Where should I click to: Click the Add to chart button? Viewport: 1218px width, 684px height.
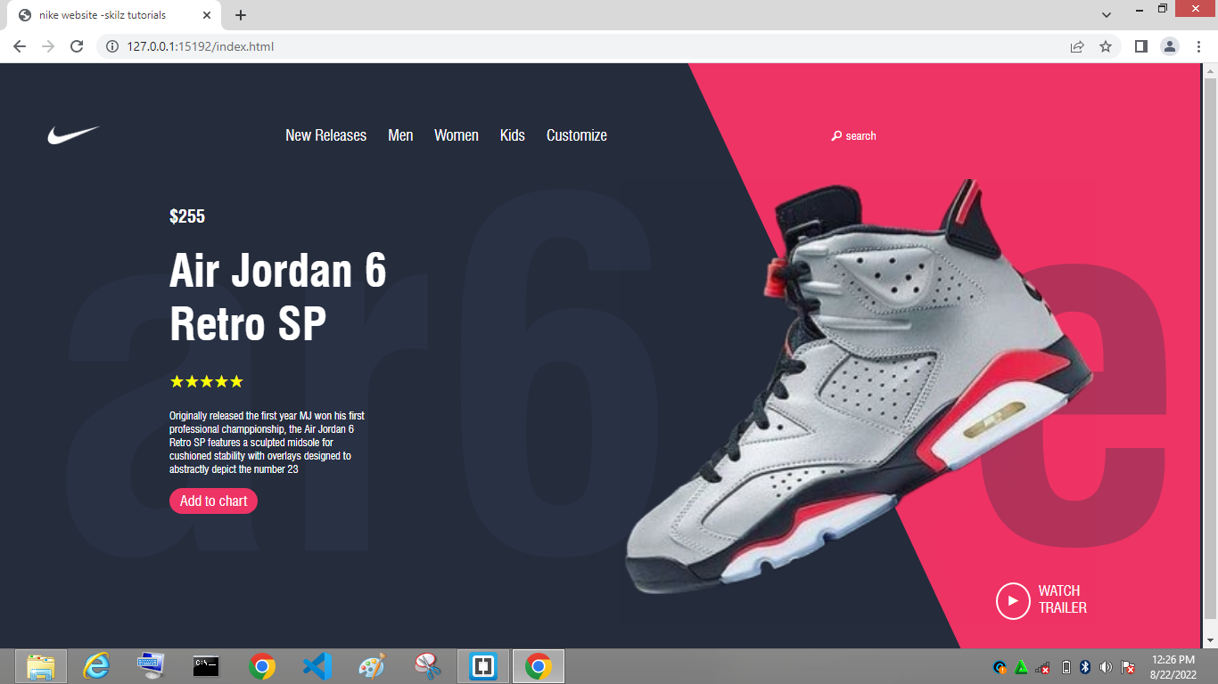[213, 501]
